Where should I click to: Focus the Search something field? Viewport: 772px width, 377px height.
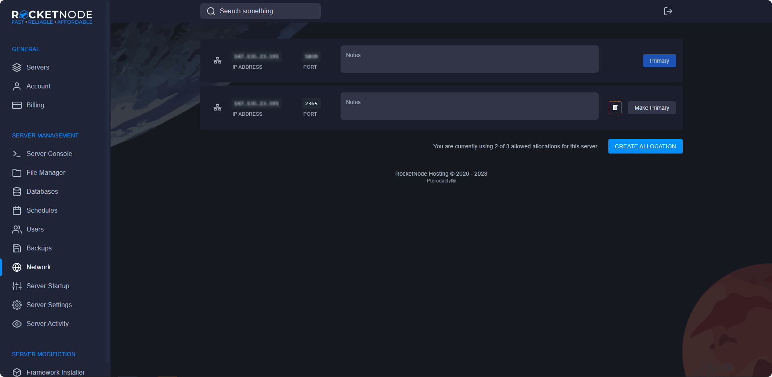click(265, 11)
